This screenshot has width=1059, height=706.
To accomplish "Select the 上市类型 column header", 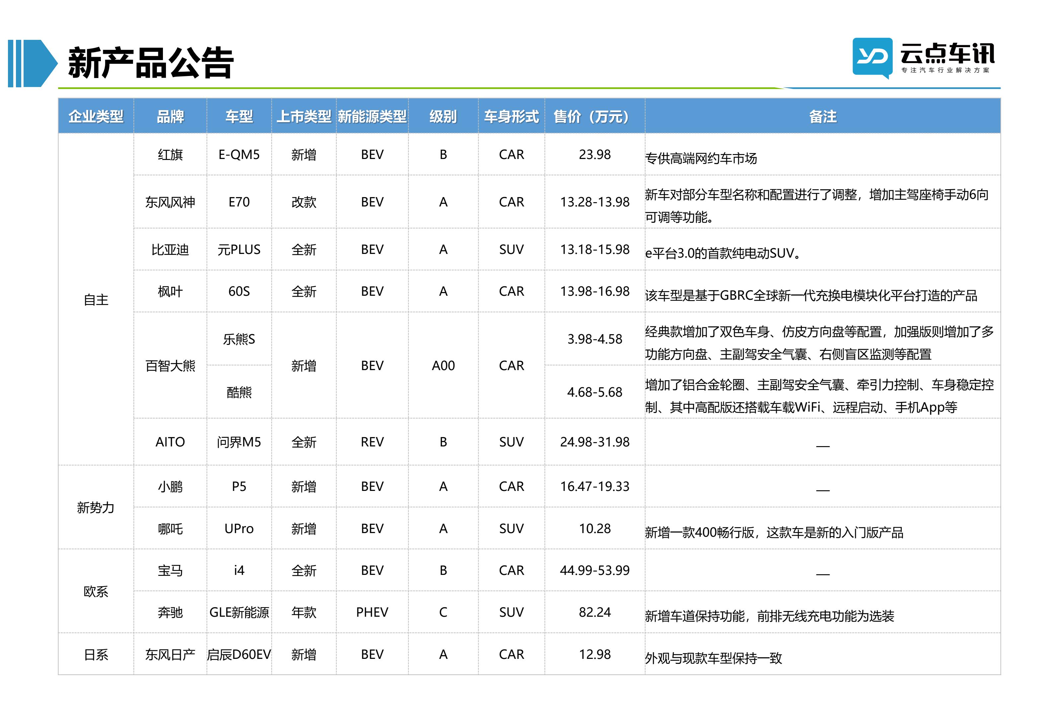I will (x=304, y=117).
